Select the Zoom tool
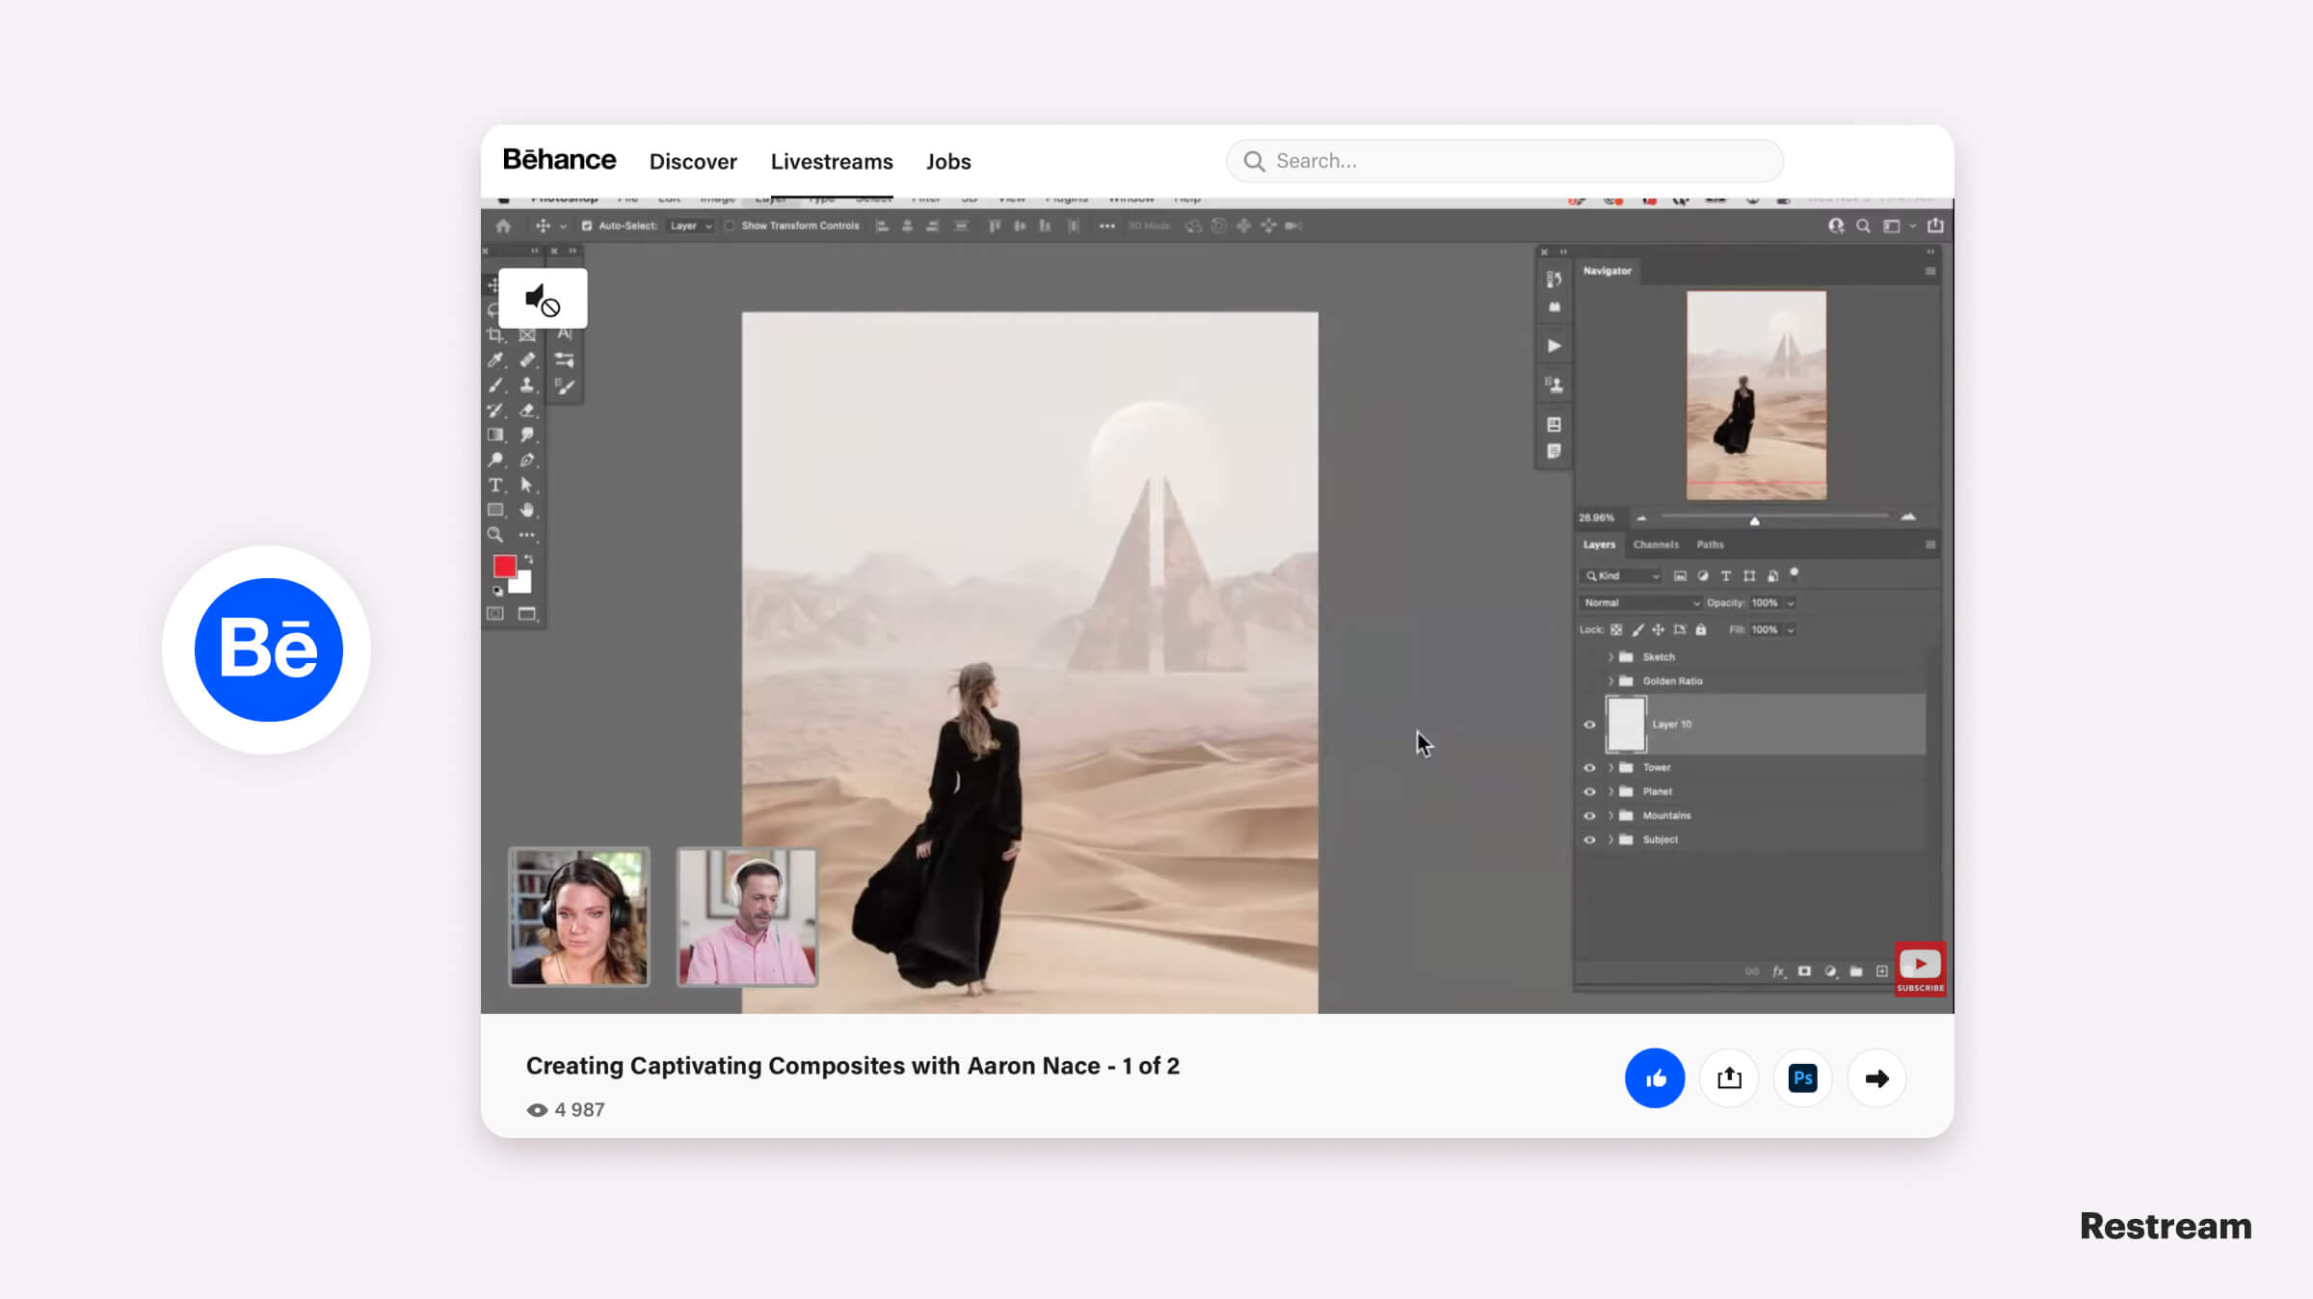 [495, 535]
